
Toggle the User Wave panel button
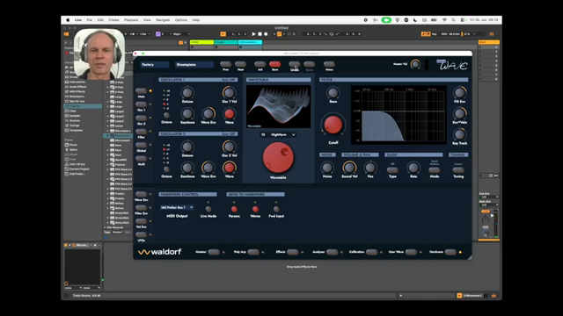[411, 252]
